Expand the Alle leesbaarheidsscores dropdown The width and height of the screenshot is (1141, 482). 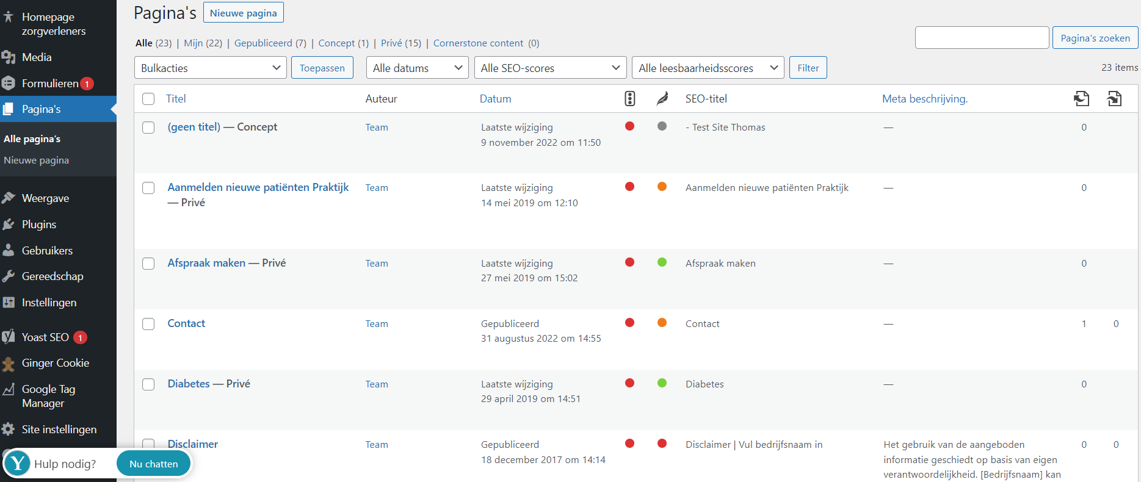[708, 68]
